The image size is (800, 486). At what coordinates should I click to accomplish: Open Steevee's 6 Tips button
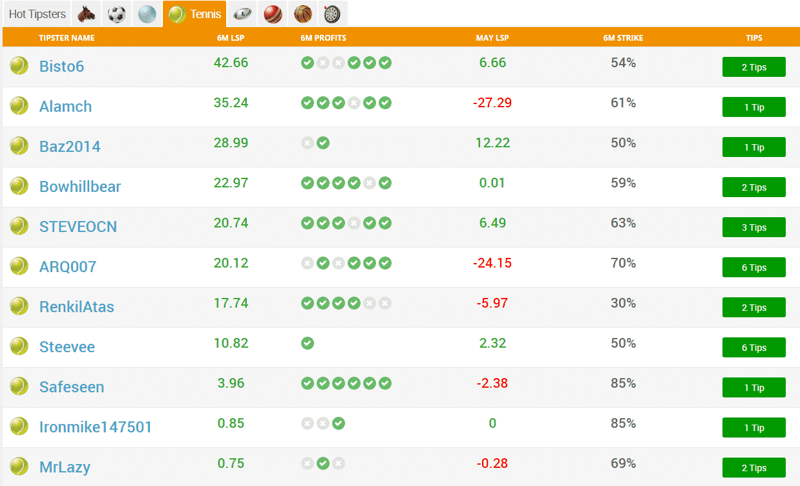(753, 348)
